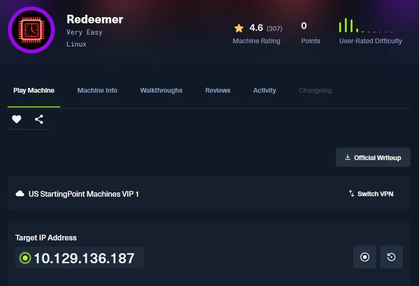This screenshot has width=419, height=286.
Task: Reset the machine with the reset icon
Action: coord(391,257)
